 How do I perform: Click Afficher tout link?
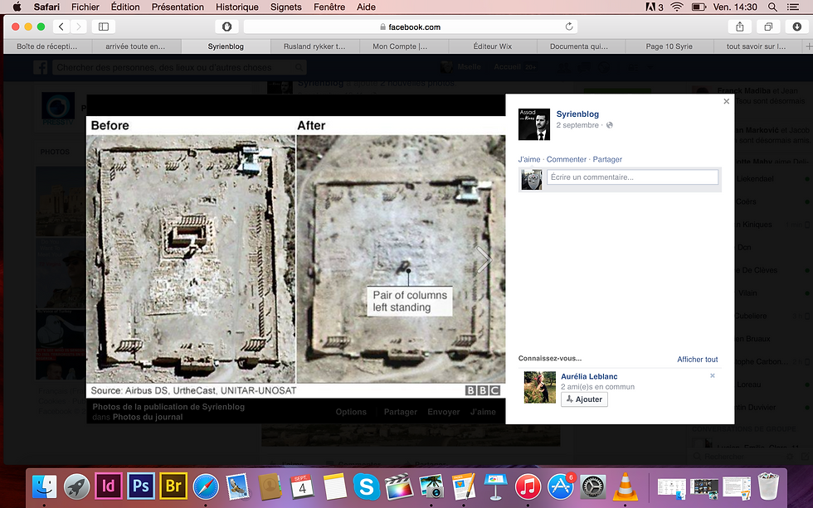tap(698, 360)
